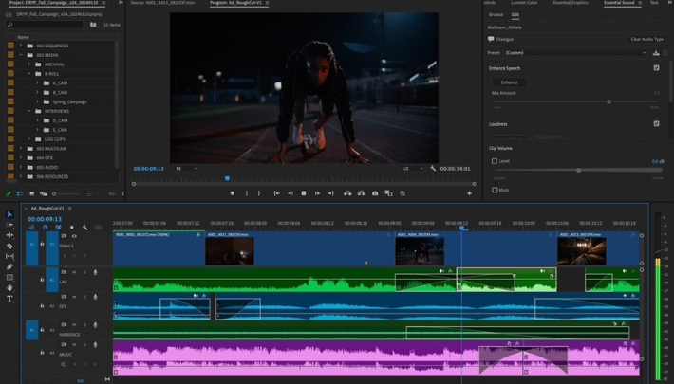Switch to the Lumetri Color tab
Image resolution: width=674 pixels, height=384 pixels.
(x=524, y=3)
